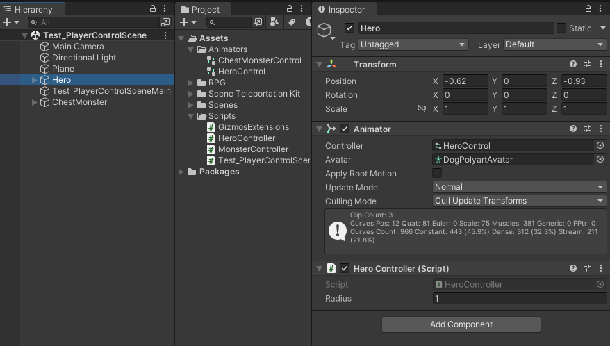This screenshot has height=346, width=610.
Task: Expand the Hero object in Hierarchy
Action: 34,80
